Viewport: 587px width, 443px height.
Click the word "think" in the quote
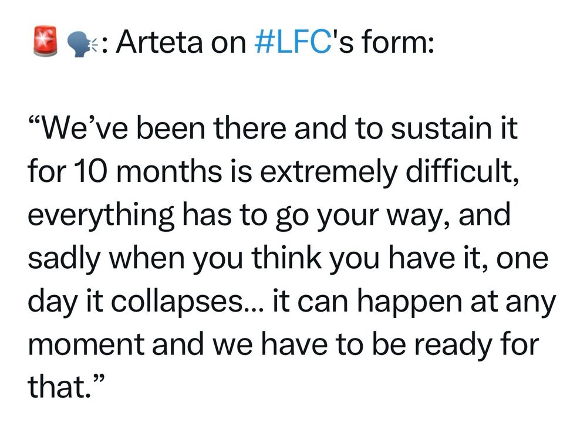pos(286,258)
